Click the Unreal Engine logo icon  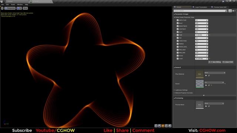(1, 1)
